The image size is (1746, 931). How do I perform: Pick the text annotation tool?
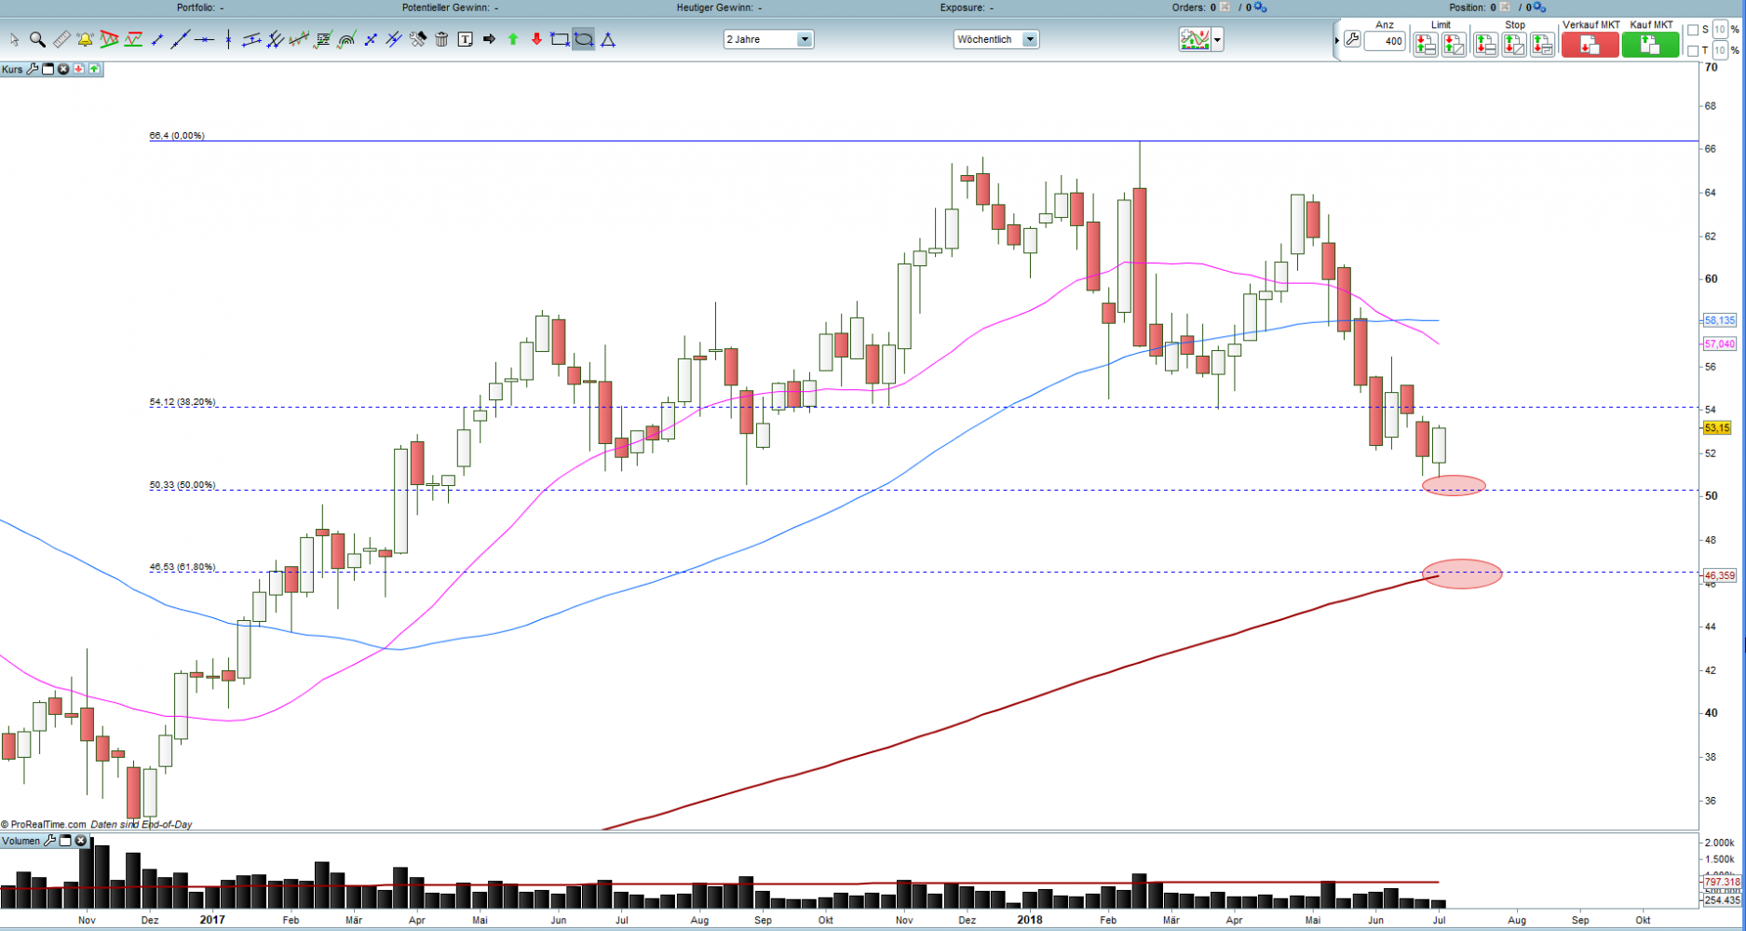tap(465, 39)
